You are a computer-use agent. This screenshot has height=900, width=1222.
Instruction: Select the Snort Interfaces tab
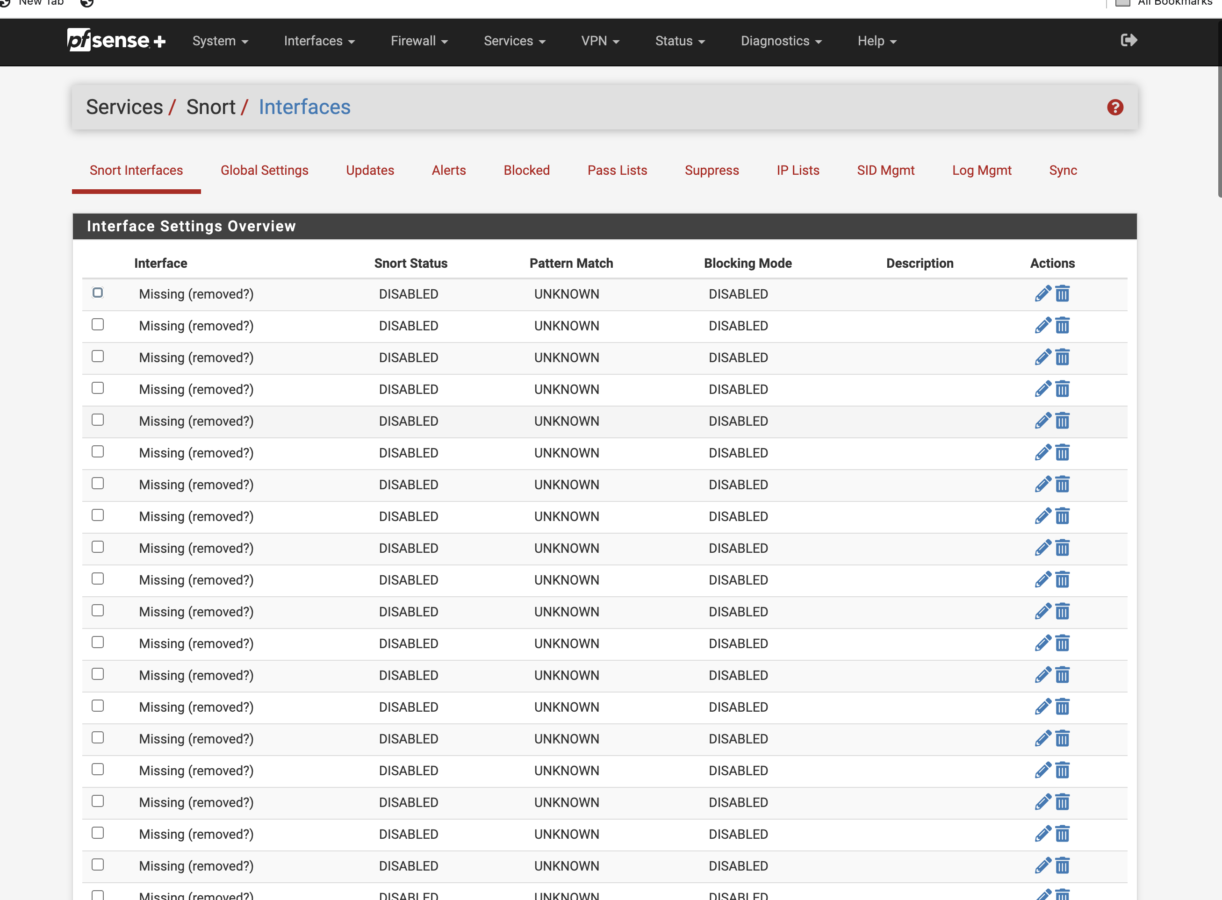(136, 171)
